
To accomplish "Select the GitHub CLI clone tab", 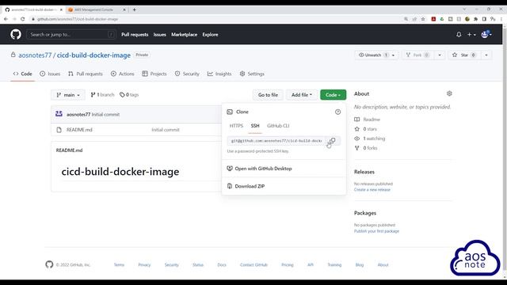I will [278, 126].
